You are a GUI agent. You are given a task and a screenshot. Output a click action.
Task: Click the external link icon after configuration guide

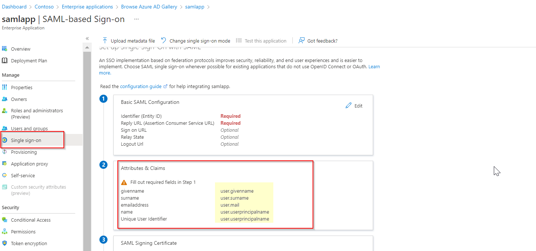tap(165, 87)
